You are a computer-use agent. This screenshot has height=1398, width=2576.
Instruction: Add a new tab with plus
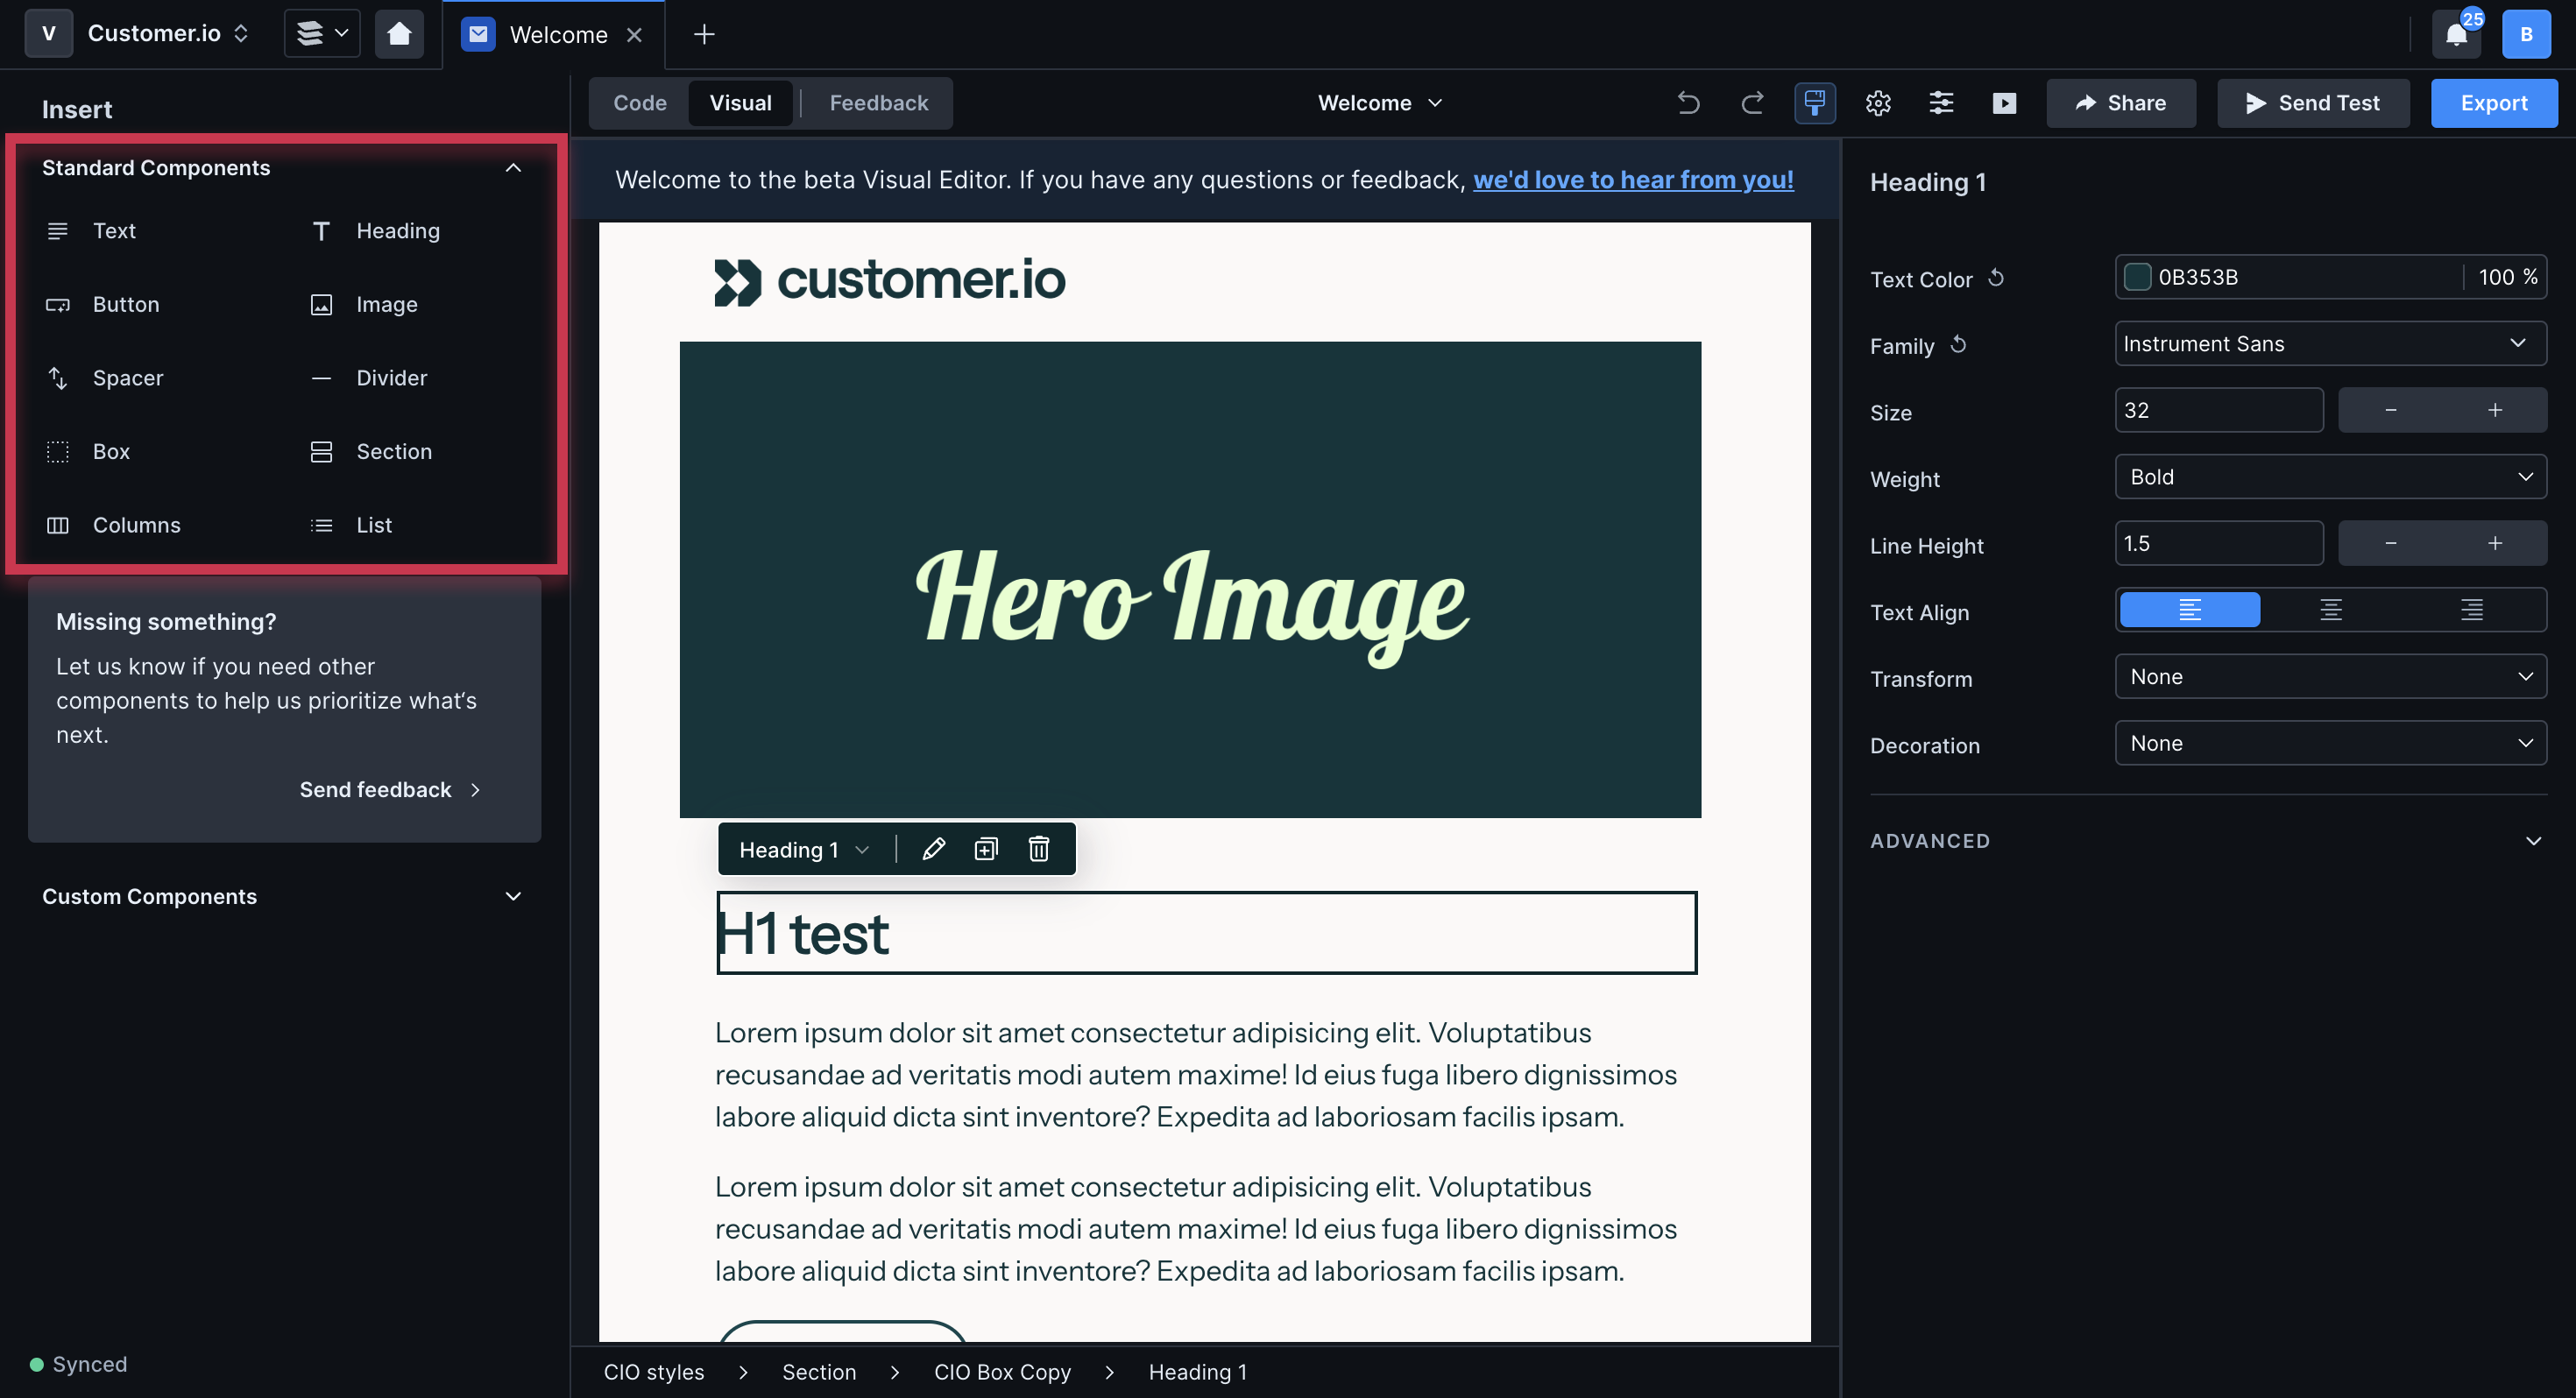(x=704, y=34)
